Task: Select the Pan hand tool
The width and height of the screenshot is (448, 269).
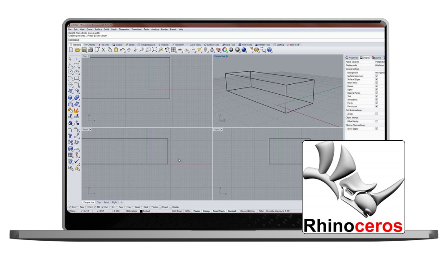Action: click(x=129, y=50)
